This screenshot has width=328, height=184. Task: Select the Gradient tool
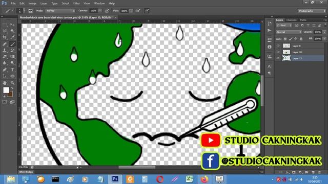click(x=12, y=57)
